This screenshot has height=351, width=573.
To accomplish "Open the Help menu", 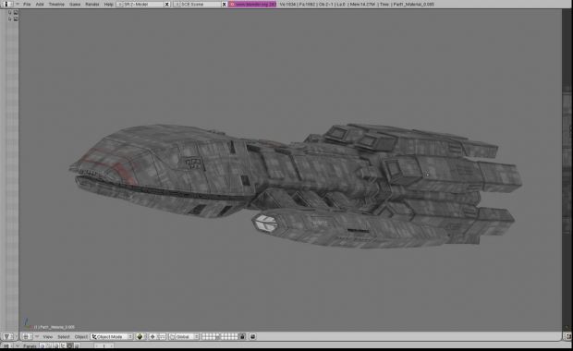I will [x=108, y=5].
